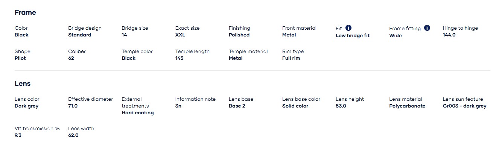The image size is (502, 144).
Task: Select the Temple length 145 value
Action: (180, 58)
